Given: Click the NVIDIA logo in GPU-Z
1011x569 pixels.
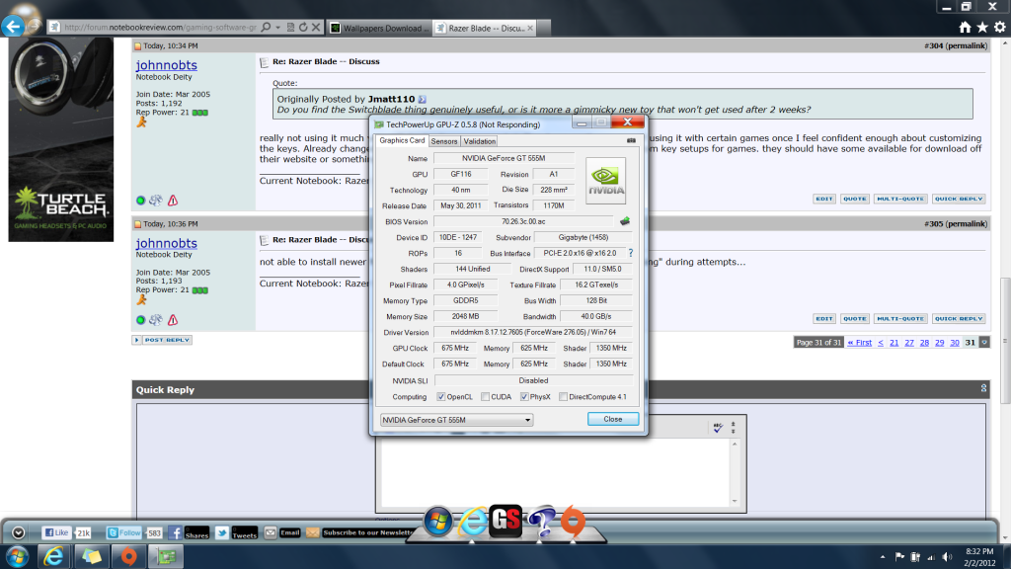Looking at the screenshot, I should pyautogui.click(x=605, y=181).
